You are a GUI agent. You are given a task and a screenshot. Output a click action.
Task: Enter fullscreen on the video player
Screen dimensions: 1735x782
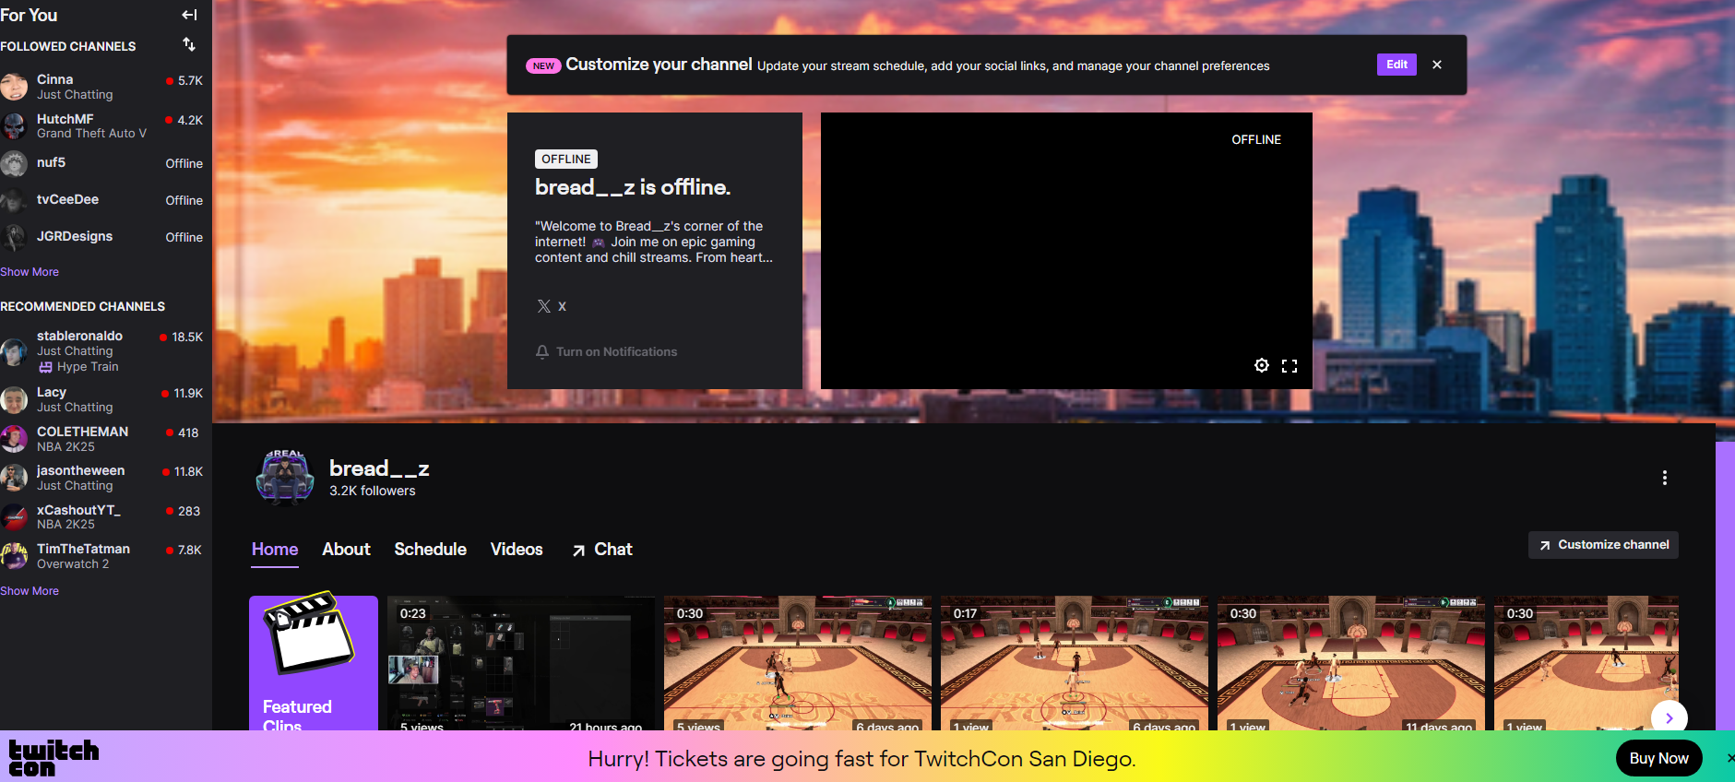click(1289, 366)
